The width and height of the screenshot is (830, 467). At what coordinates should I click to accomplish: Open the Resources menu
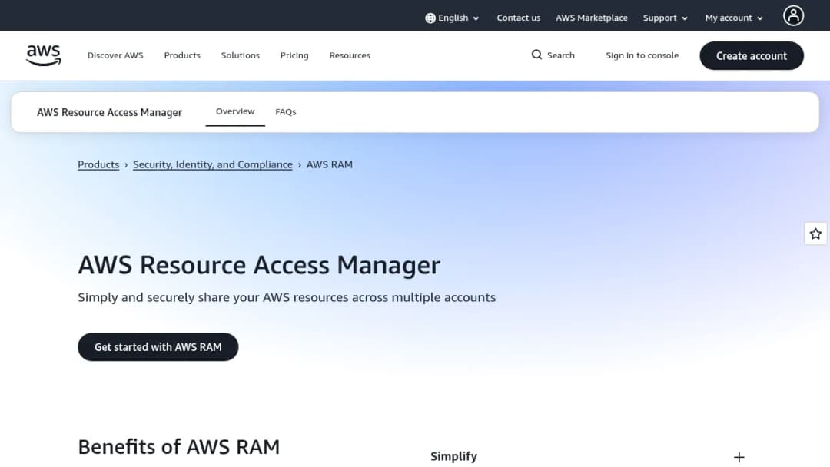tap(350, 55)
